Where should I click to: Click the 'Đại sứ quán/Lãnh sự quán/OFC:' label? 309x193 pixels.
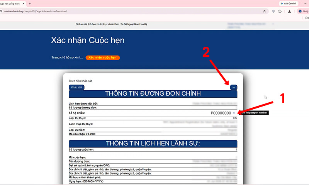tap(89, 166)
